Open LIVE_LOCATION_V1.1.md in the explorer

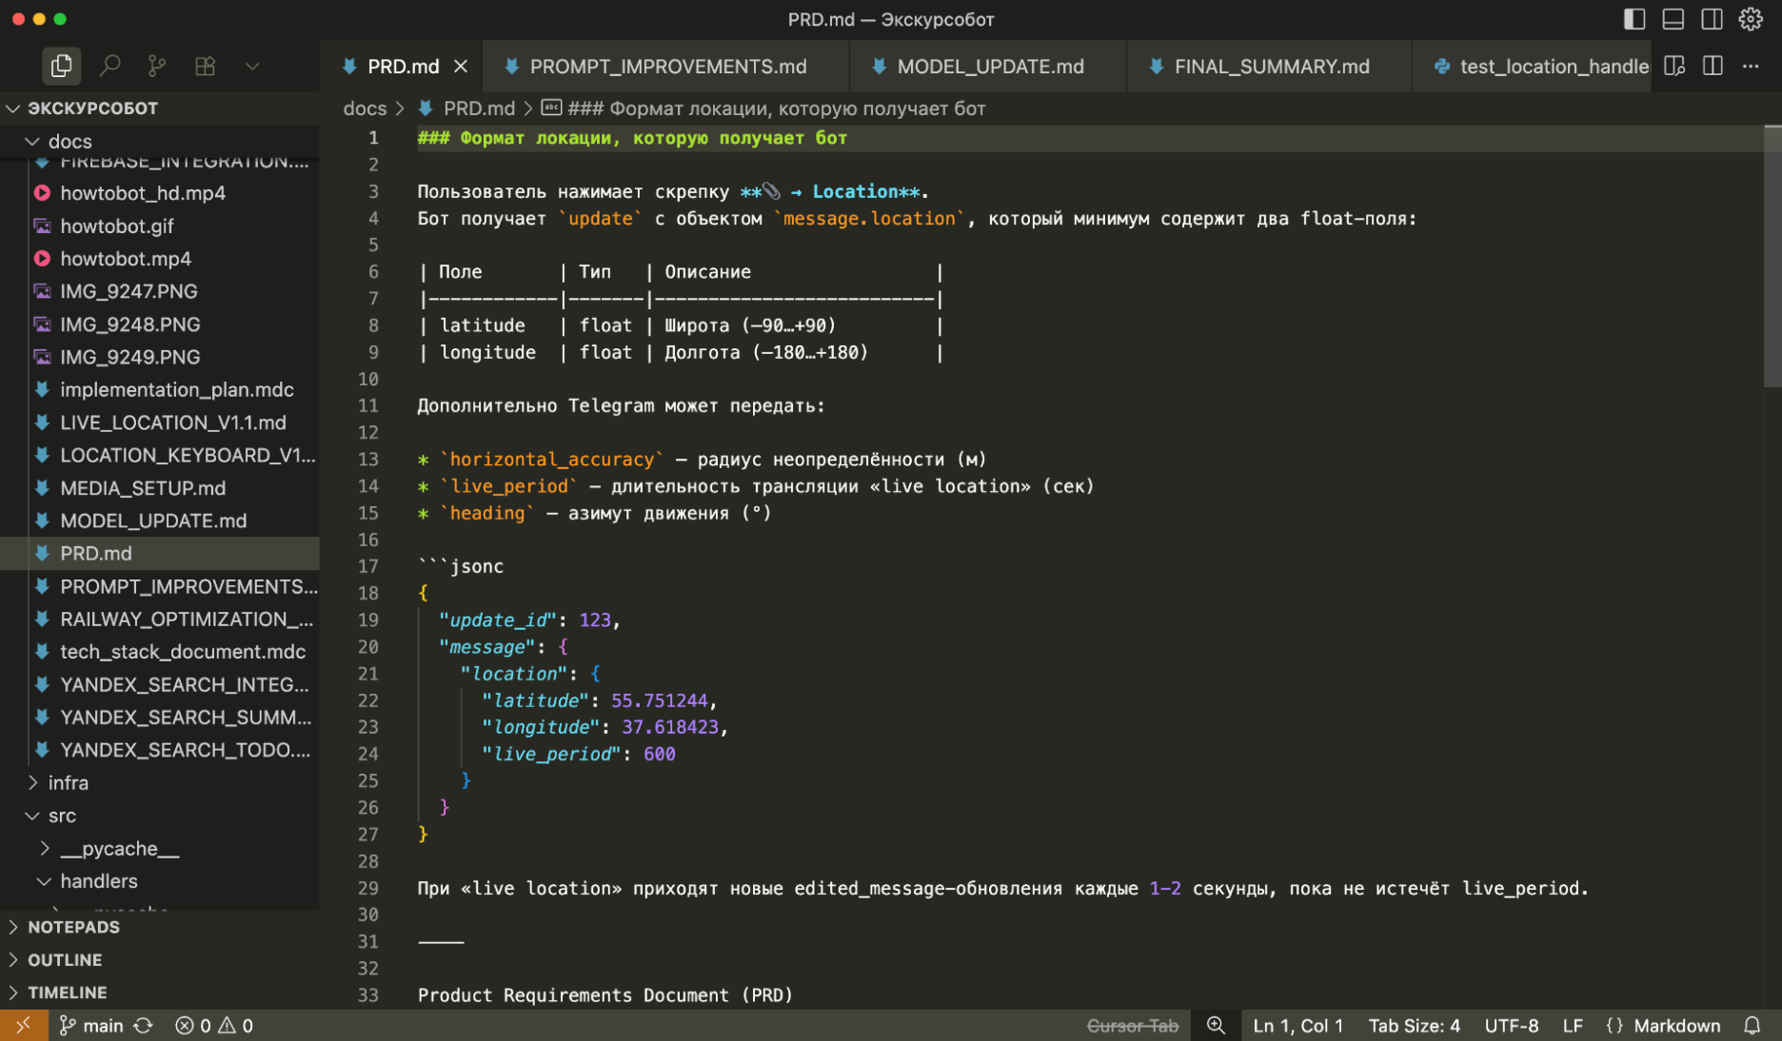click(x=172, y=422)
